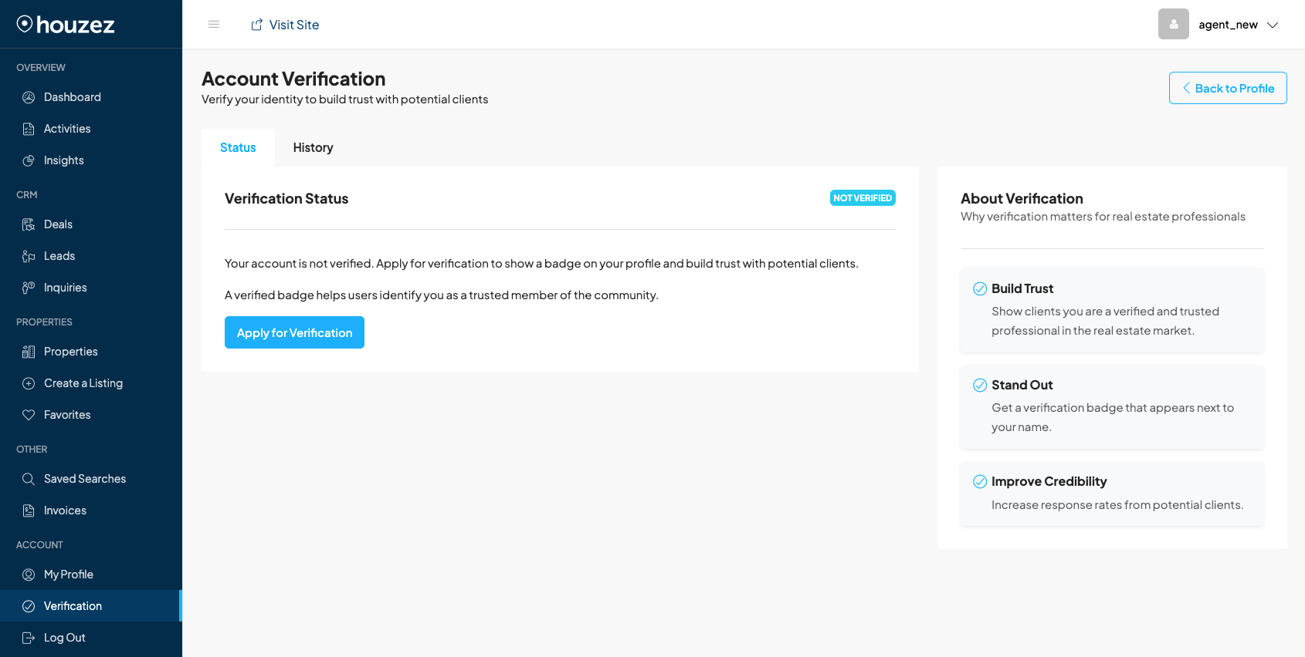Toggle the sidebar with hamburger menu icon
The image size is (1305, 657).
pos(214,25)
